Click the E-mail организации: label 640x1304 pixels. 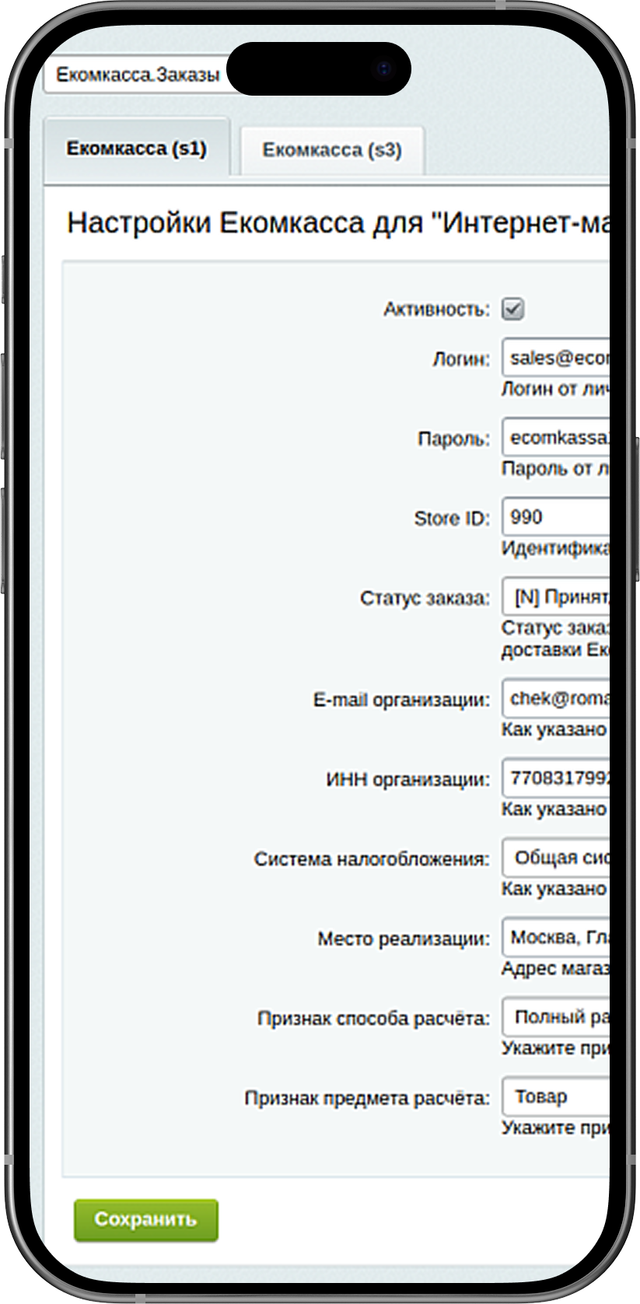tap(402, 700)
